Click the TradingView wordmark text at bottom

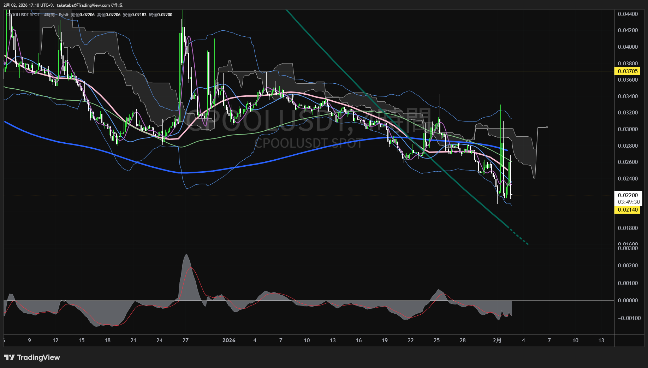point(38,357)
